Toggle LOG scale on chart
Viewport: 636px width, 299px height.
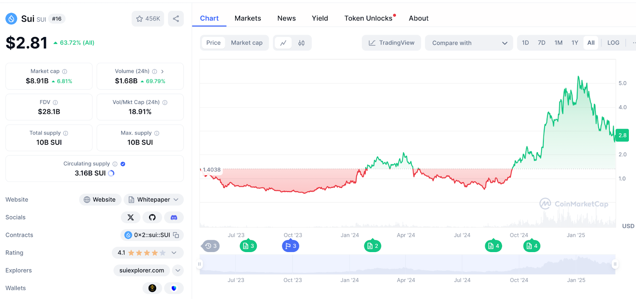point(613,43)
